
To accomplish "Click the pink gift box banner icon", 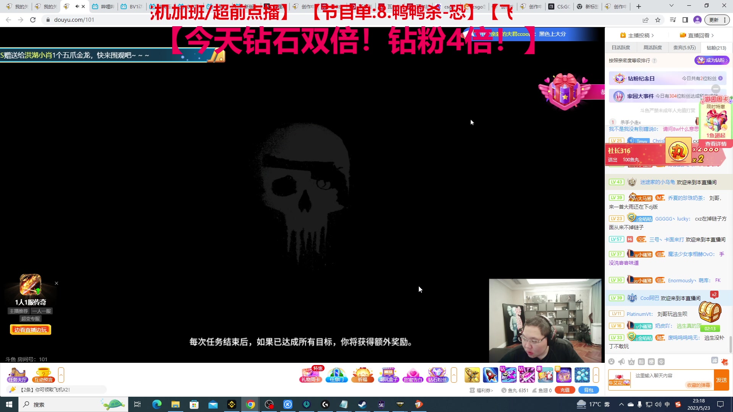I will pyautogui.click(x=565, y=92).
